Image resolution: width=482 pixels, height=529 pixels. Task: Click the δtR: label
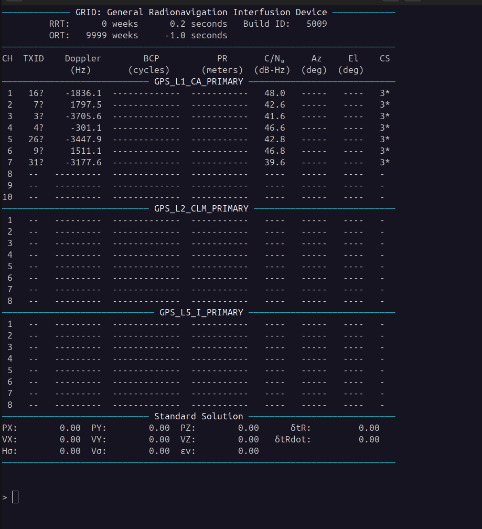pyautogui.click(x=301, y=428)
